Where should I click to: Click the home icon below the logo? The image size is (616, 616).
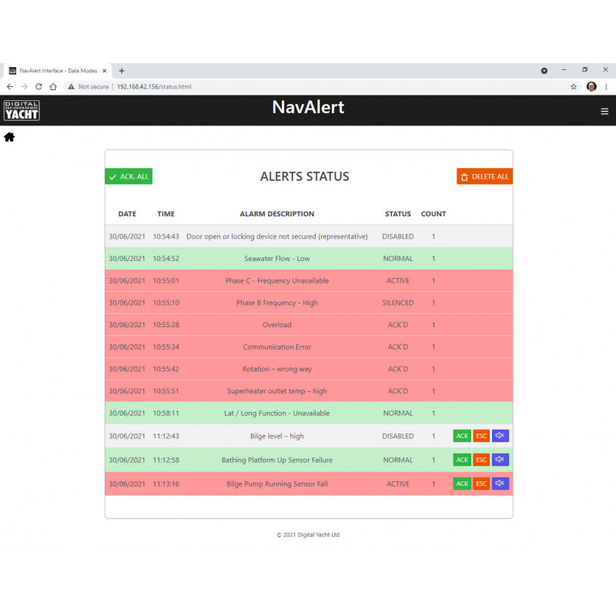coord(9,137)
